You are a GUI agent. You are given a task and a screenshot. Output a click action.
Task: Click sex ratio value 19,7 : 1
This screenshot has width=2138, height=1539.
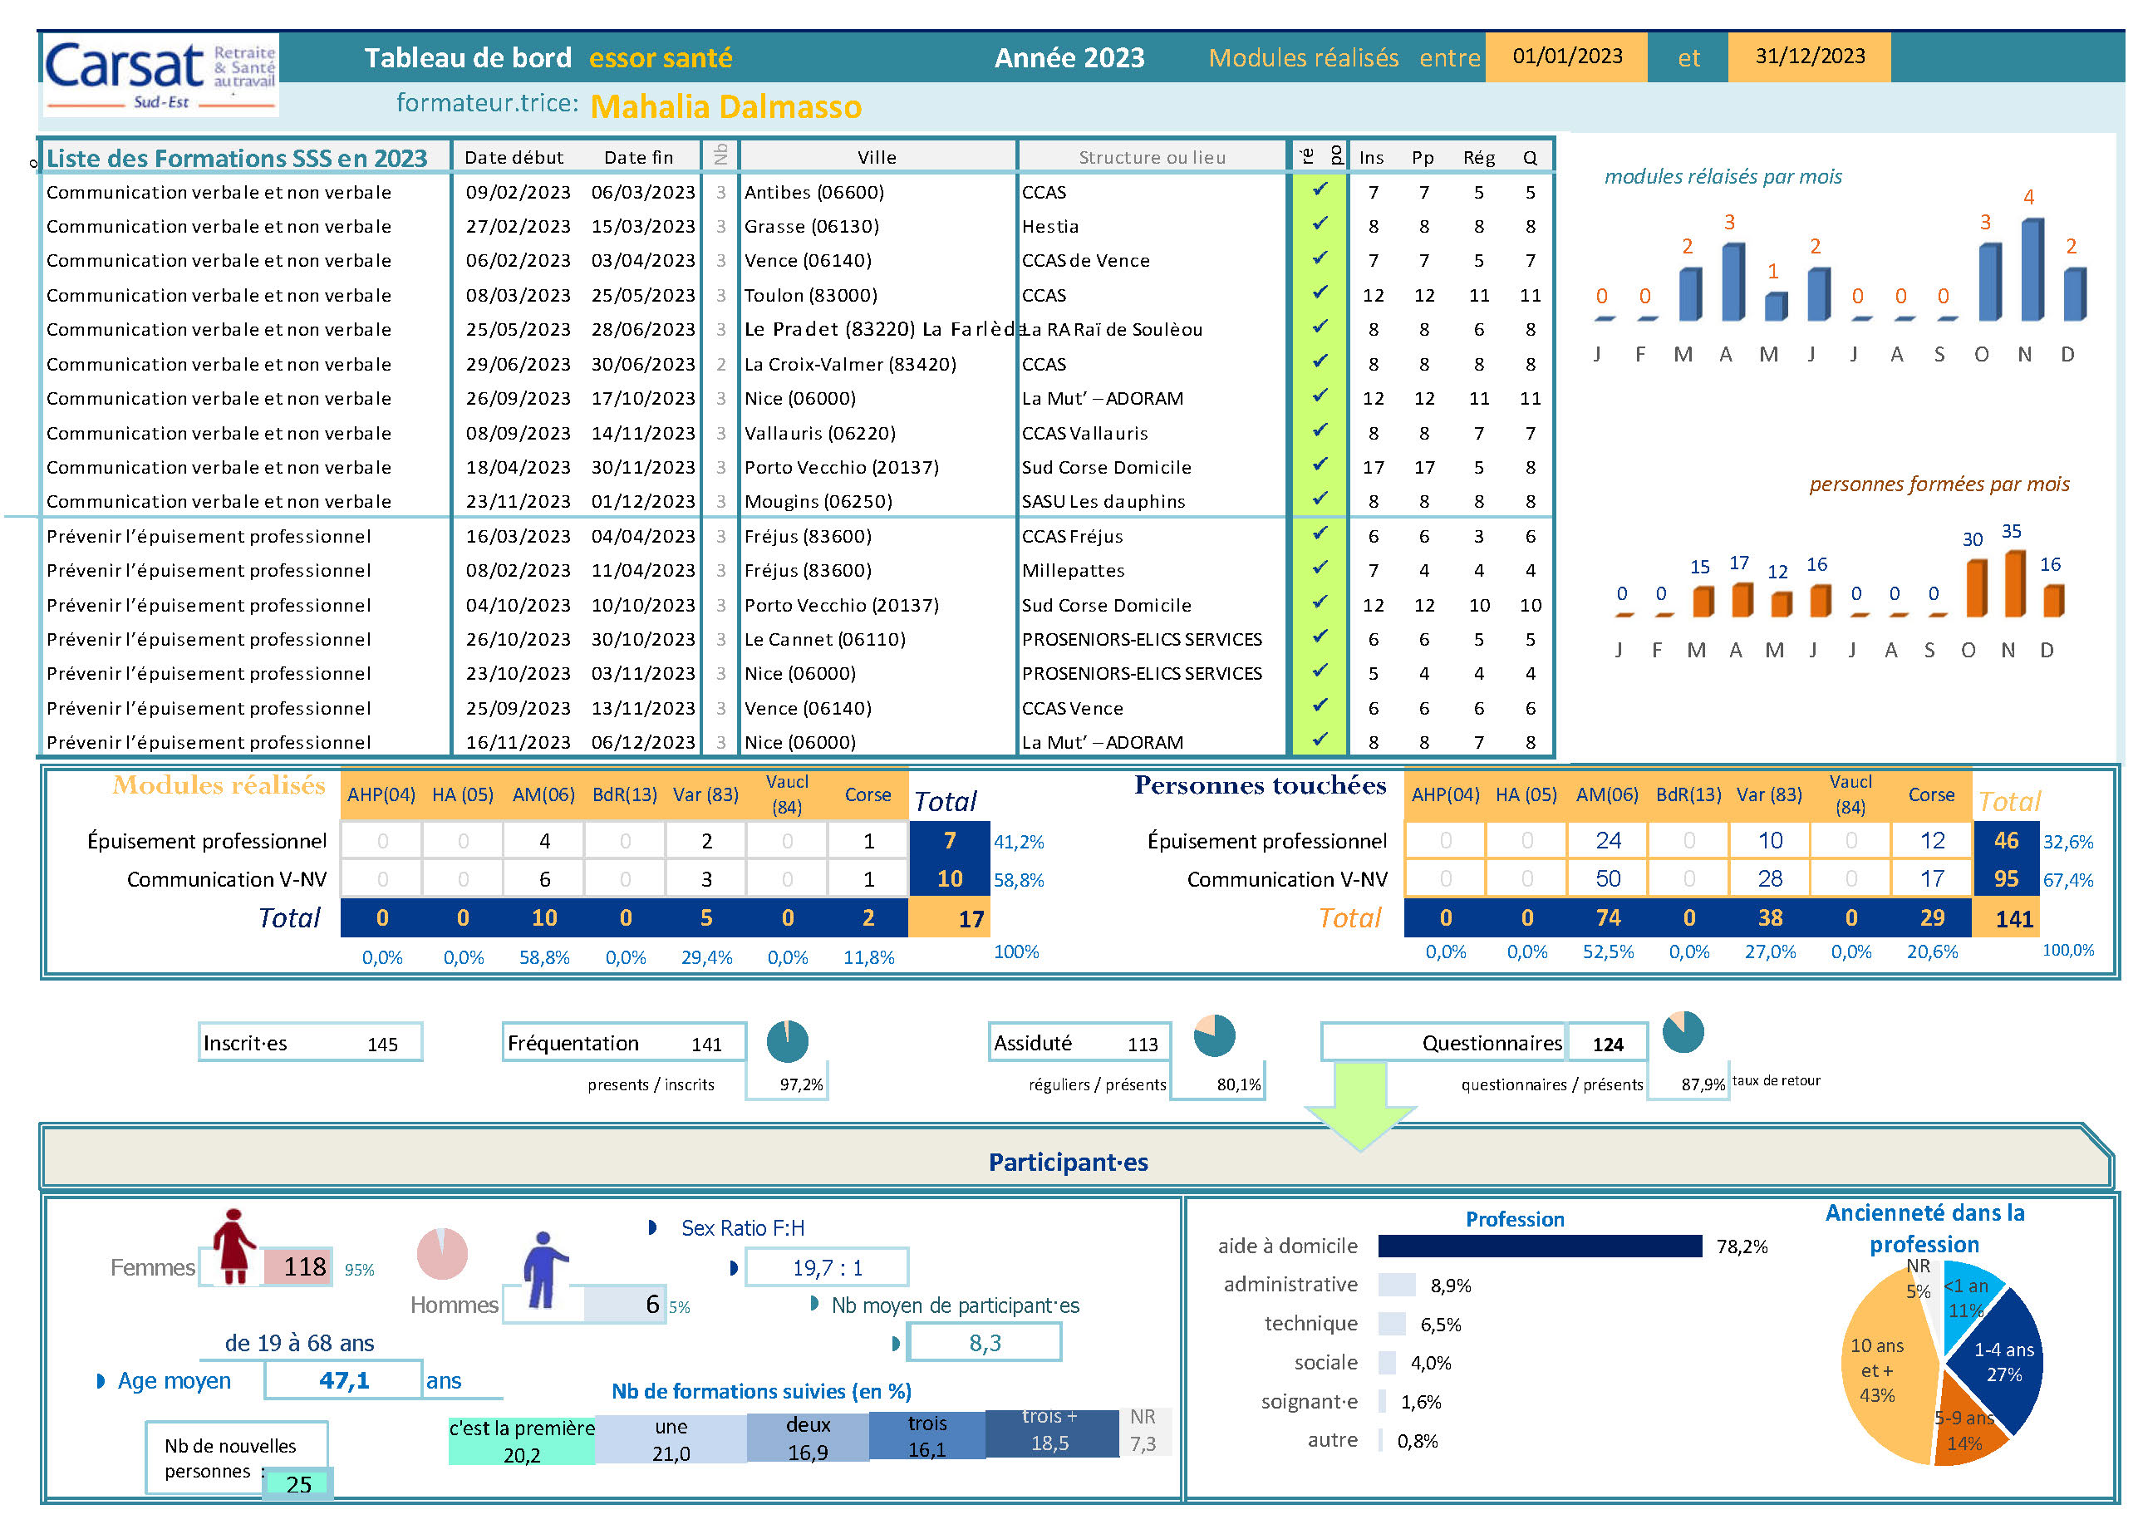827,1266
